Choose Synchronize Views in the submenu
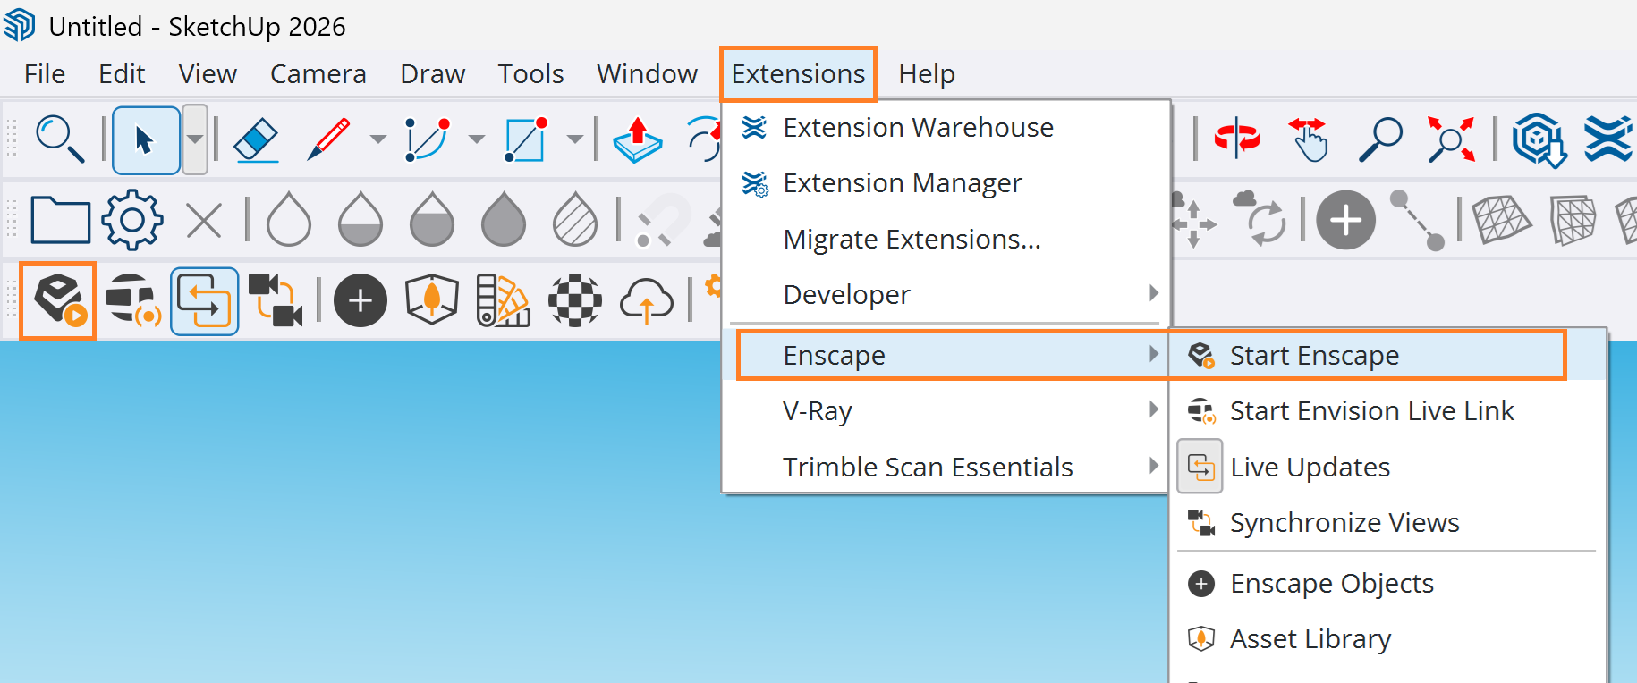Image resolution: width=1637 pixels, height=683 pixels. point(1387,523)
